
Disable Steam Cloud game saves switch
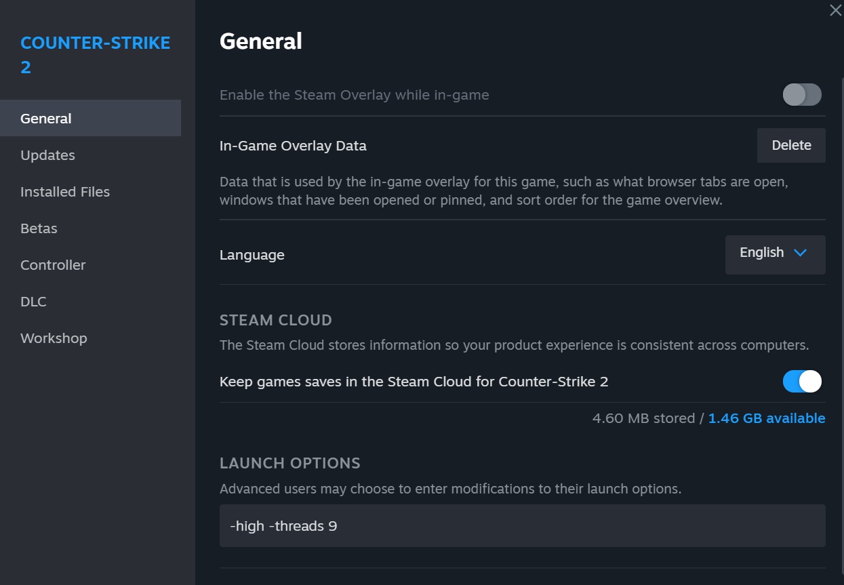click(x=802, y=382)
